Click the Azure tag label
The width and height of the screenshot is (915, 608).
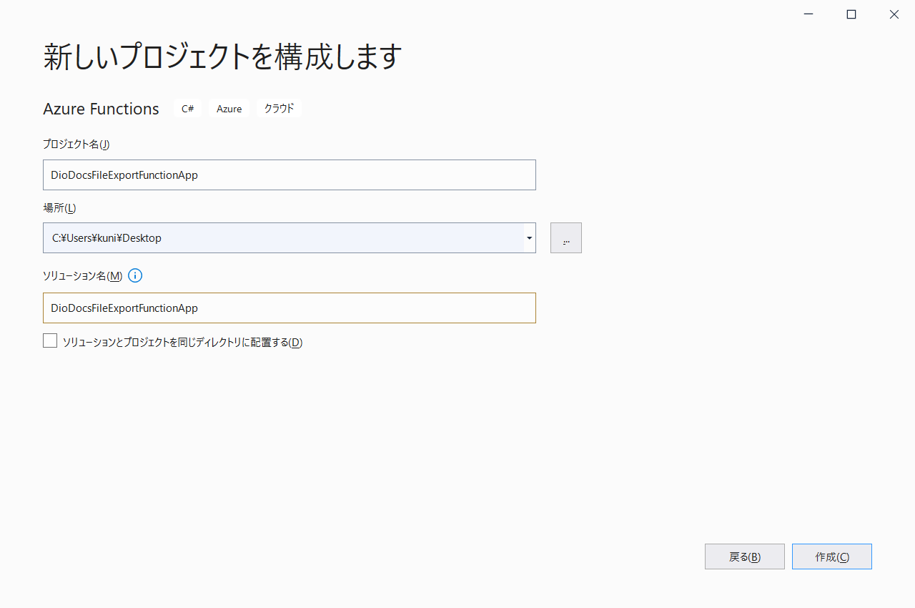pos(229,109)
